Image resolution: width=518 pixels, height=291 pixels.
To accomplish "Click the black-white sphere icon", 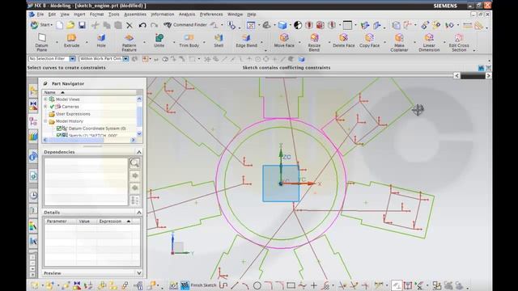I will pyautogui.click(x=298, y=25).
